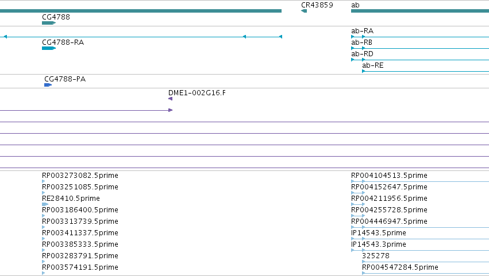Select the RP004211956.5prime EST label
The image size is (489, 276).
[x=389, y=198]
